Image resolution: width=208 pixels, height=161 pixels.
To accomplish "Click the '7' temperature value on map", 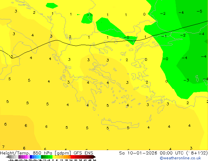I will coord(3,147).
